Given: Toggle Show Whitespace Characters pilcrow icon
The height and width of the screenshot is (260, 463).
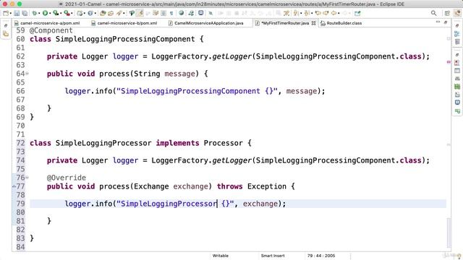Looking at the screenshot, I should coord(171,13).
